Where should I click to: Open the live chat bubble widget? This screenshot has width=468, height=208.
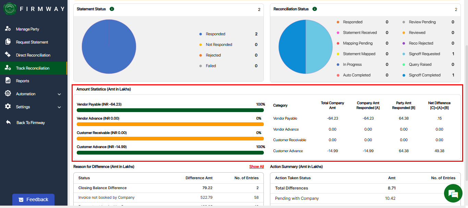click(x=453, y=193)
